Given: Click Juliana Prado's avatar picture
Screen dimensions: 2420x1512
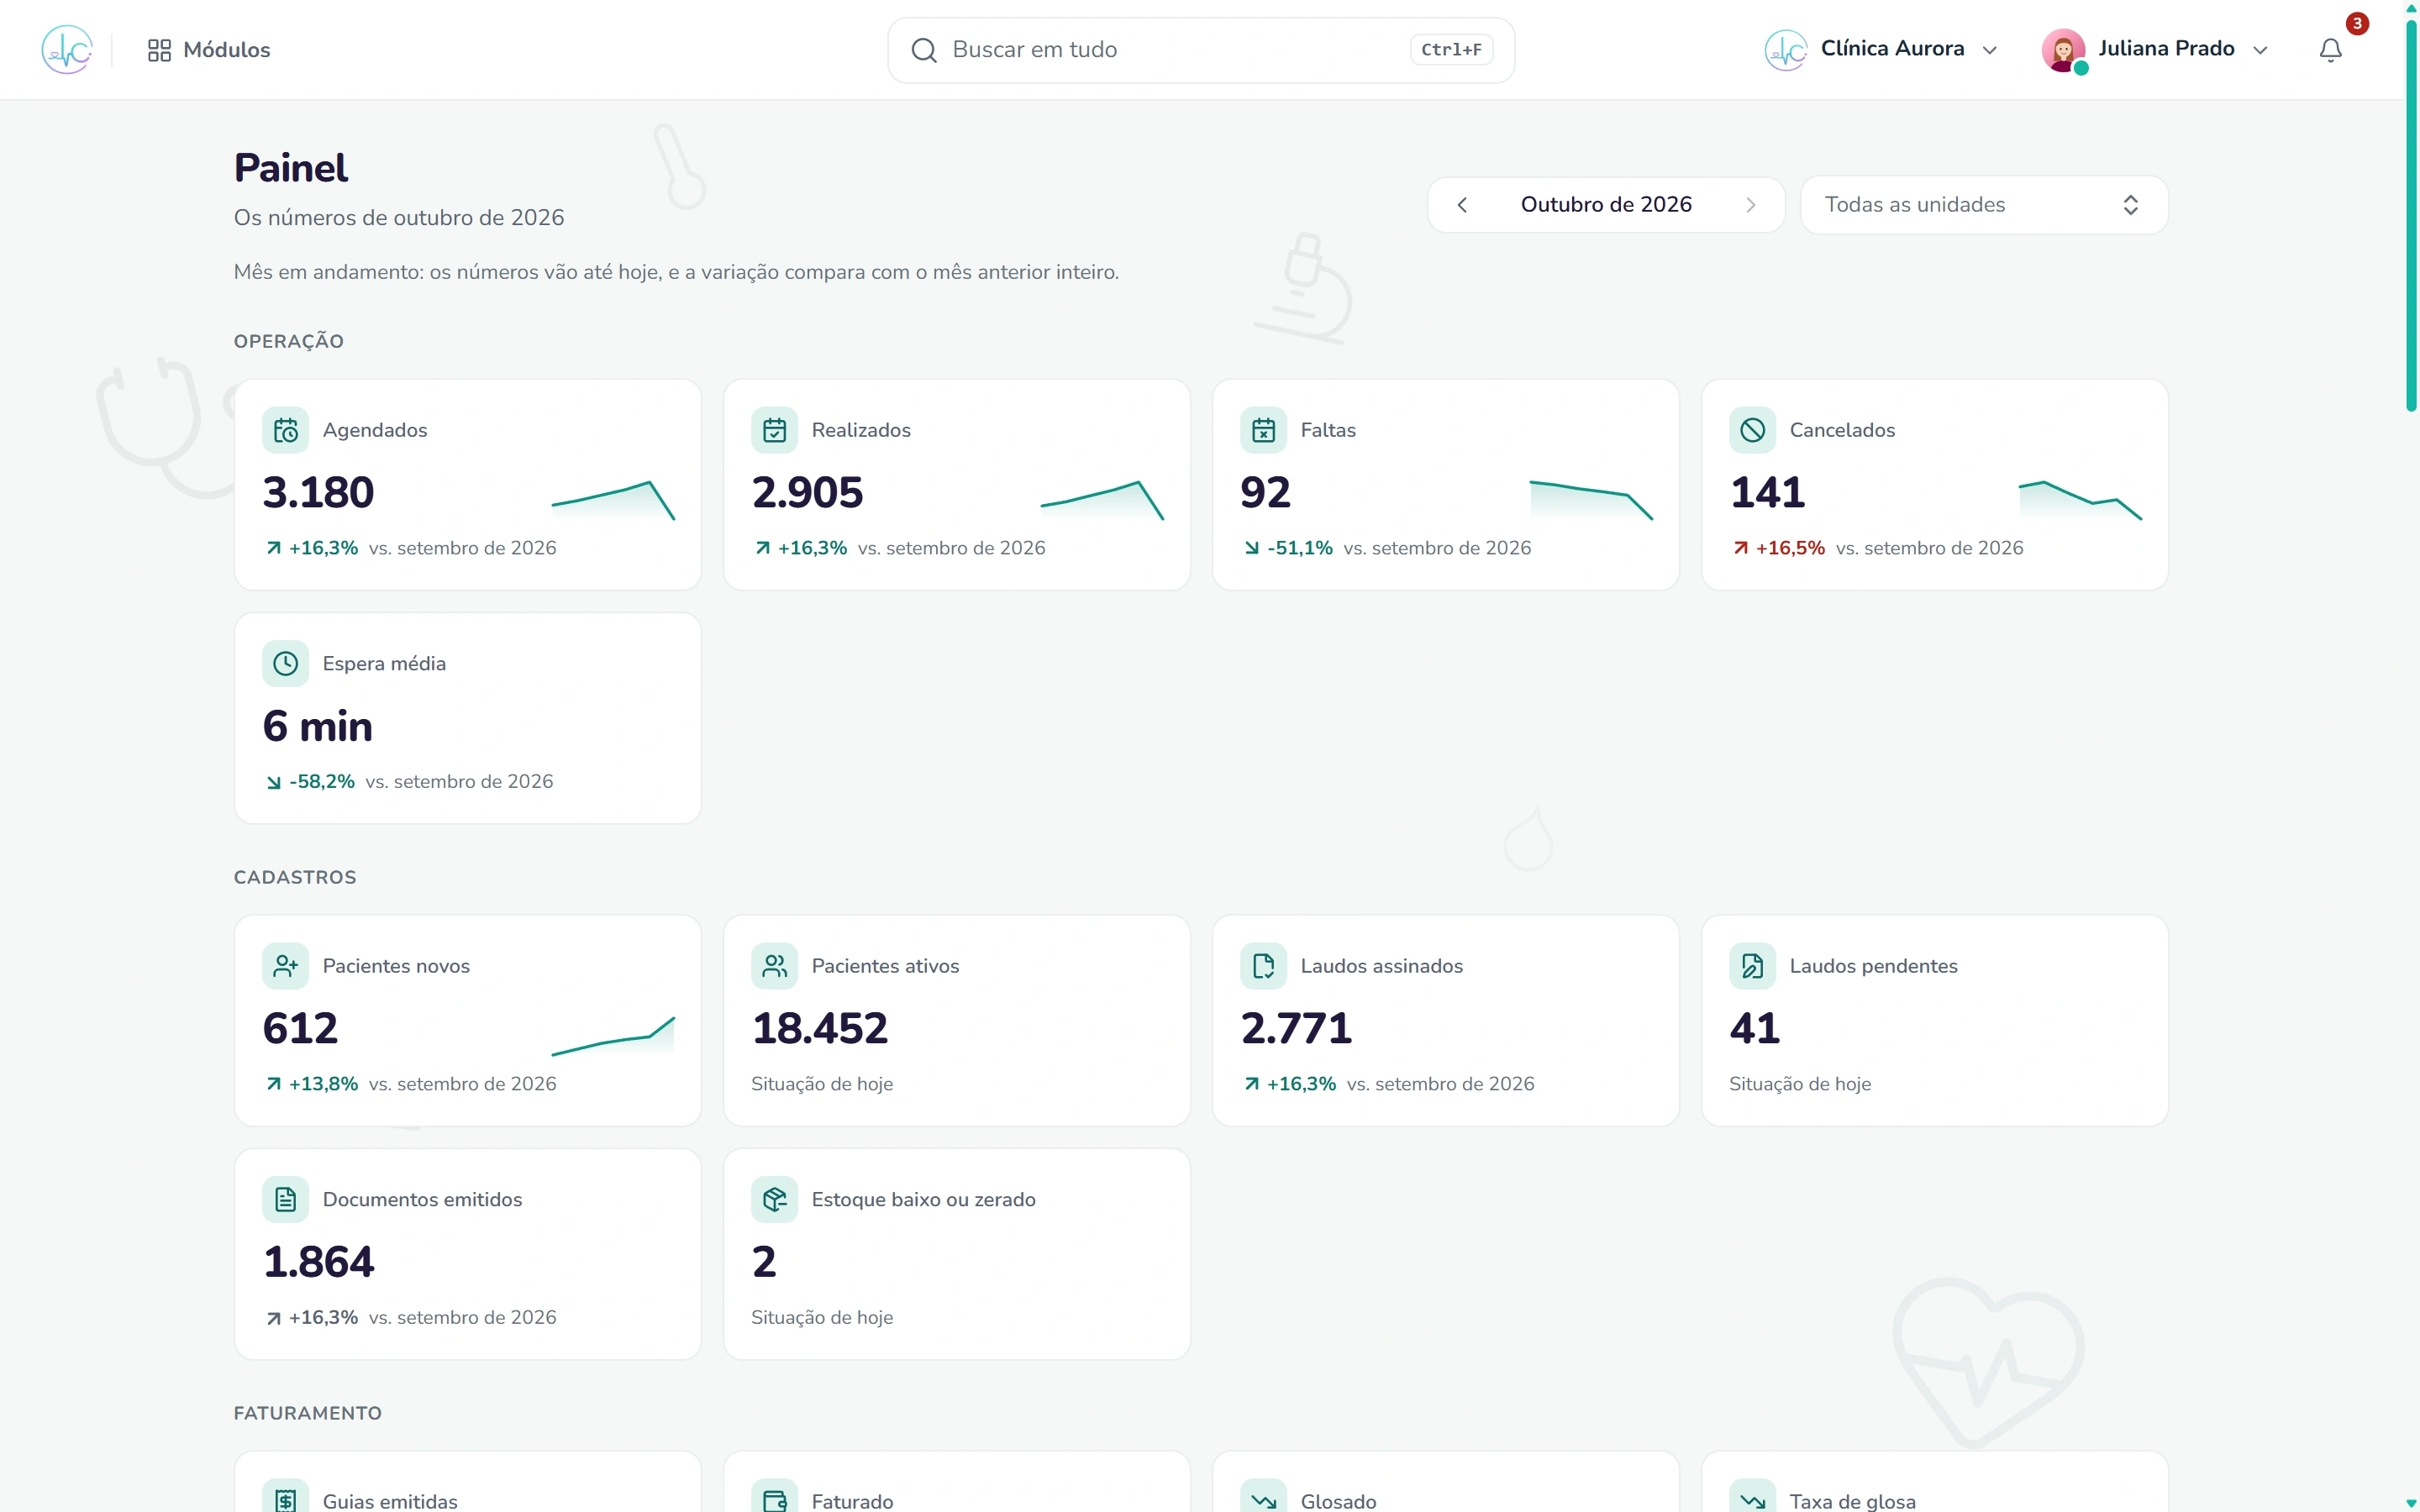Looking at the screenshot, I should point(2063,50).
